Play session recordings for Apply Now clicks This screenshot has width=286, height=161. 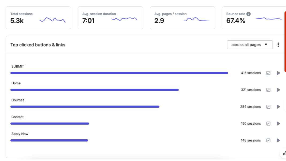pos(279,140)
